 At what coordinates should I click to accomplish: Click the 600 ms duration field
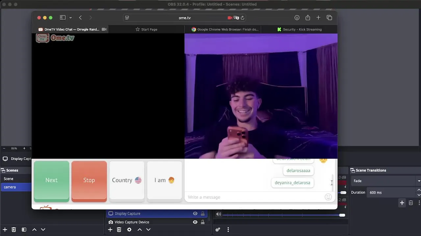391,193
